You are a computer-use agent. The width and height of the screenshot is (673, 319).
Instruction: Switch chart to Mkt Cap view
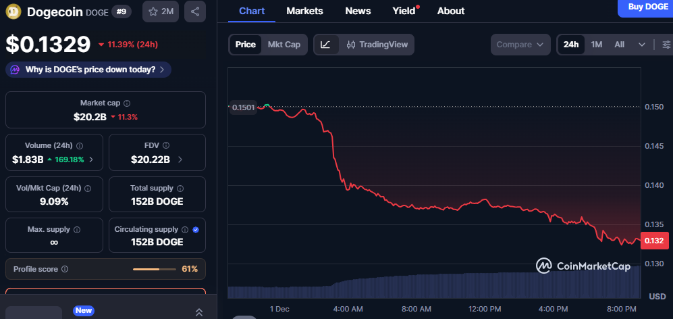click(284, 45)
